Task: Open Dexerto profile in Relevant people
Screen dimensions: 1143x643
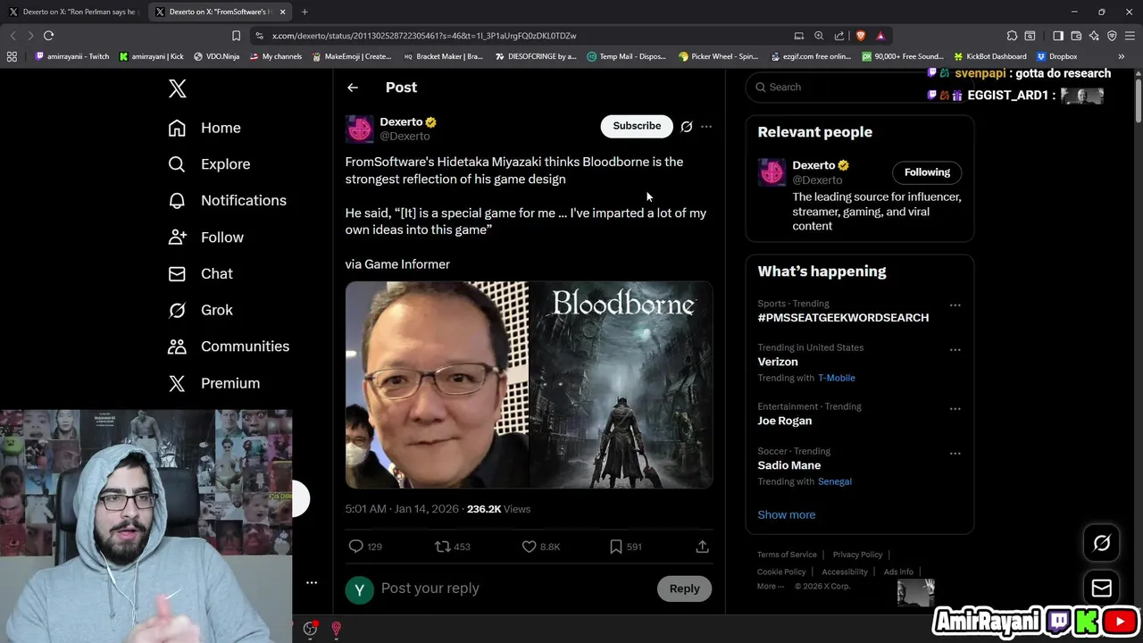Action: (813, 165)
